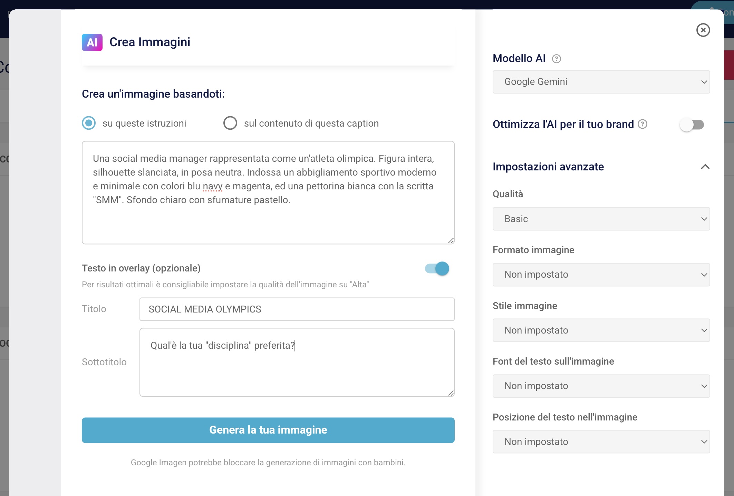Click the Titolo input field
734x496 pixels.
point(297,309)
